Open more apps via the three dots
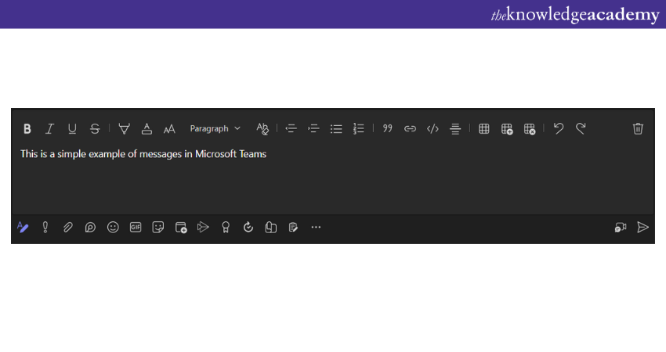Viewport: 666px width, 352px height. pos(316,228)
